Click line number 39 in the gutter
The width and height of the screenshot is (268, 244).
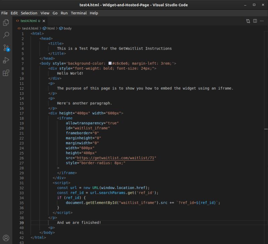(x=21, y=223)
